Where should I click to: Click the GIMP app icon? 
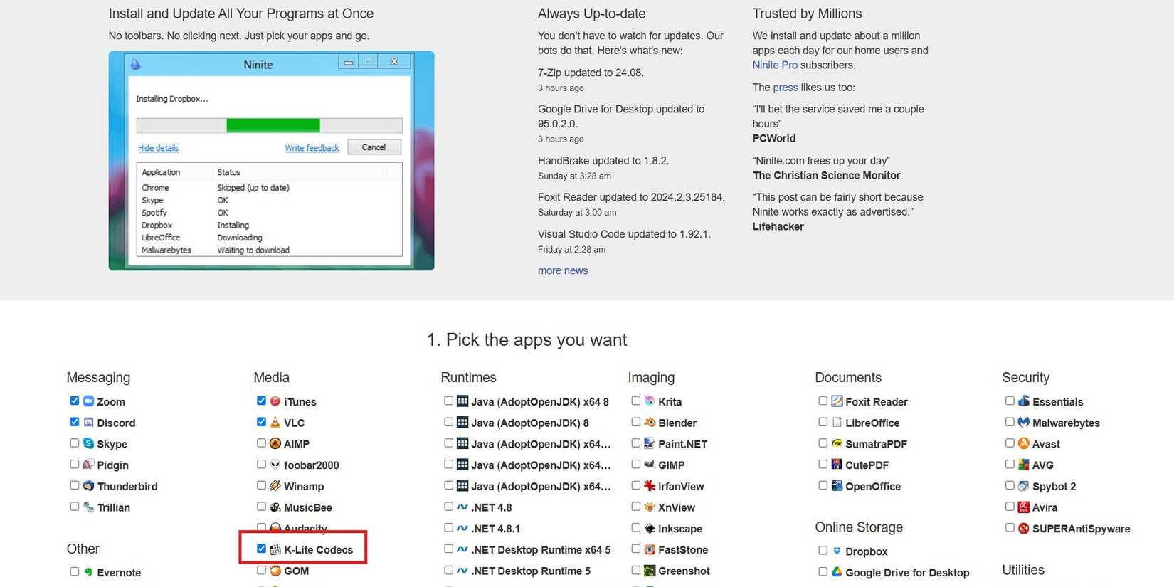(650, 465)
